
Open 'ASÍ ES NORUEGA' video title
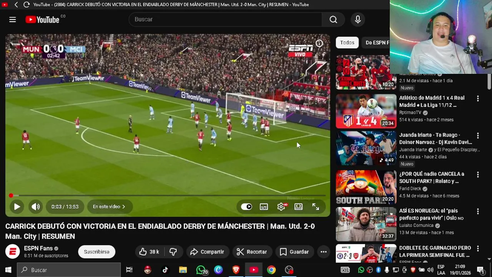click(431, 214)
